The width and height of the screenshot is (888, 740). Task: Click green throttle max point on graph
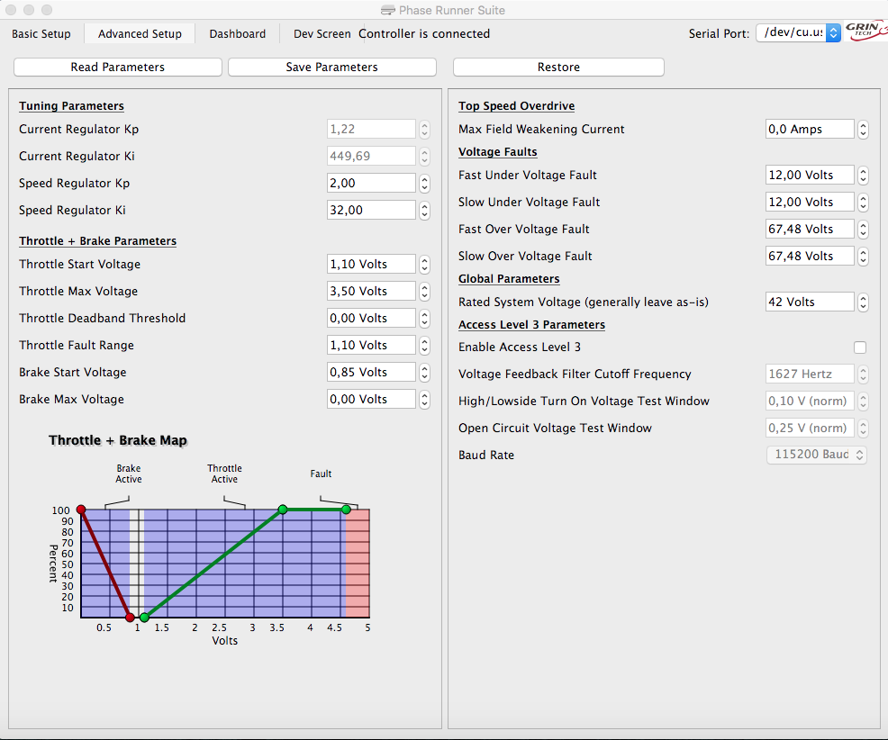click(283, 510)
